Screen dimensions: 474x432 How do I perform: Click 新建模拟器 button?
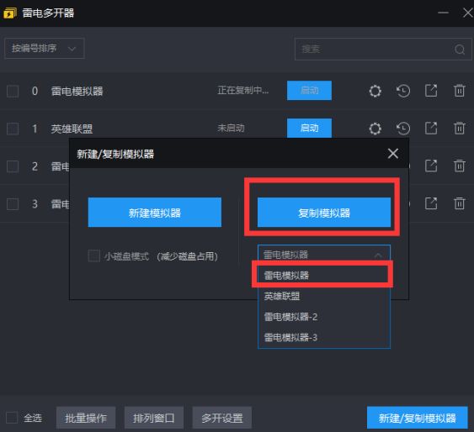tap(154, 213)
